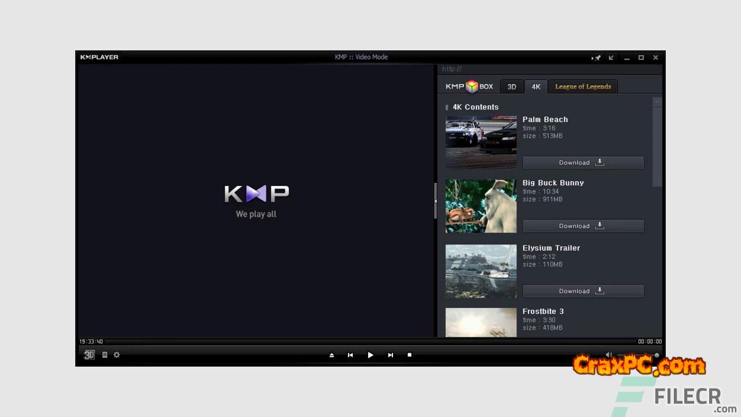This screenshot has width=741, height=417.
Task: Download the Big Buck Bunny video
Action: coord(583,226)
